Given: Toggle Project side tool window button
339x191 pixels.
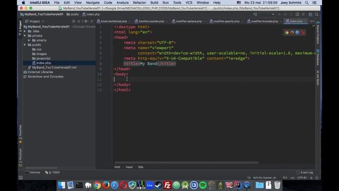Looking at the screenshot, I should coord(20,28).
